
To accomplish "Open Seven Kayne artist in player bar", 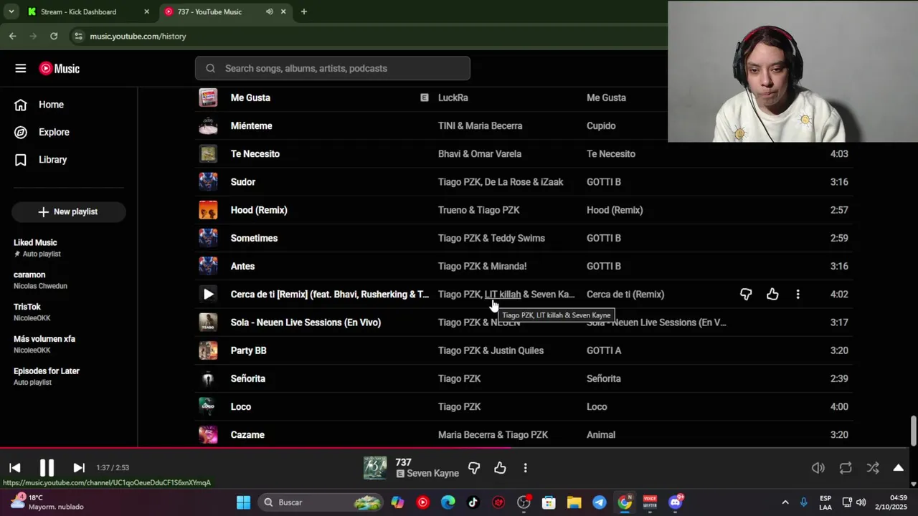I will click(432, 473).
